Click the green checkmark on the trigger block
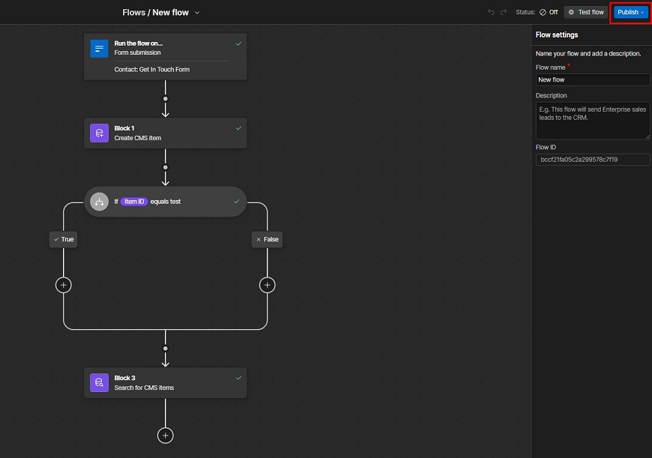The image size is (652, 458). coord(238,43)
